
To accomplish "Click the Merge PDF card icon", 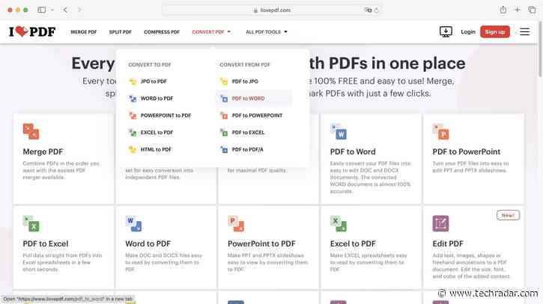I will 31,131.
